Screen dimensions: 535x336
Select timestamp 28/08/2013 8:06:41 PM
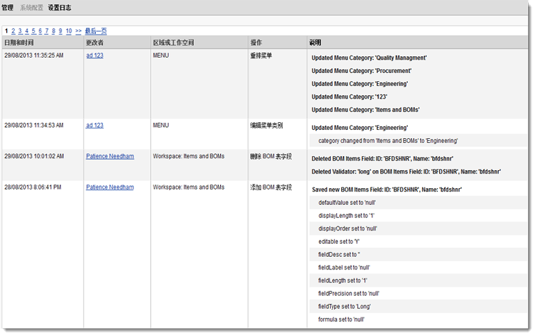click(x=33, y=187)
